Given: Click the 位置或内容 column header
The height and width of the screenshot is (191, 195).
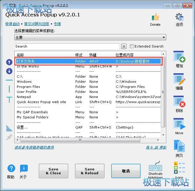Looking at the screenshot, I should point(137,55).
